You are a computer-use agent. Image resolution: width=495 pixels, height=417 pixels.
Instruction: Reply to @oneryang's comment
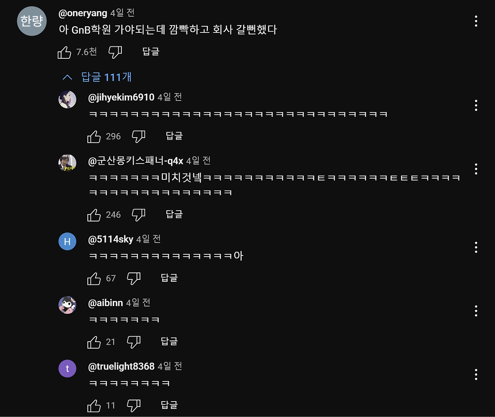point(150,51)
